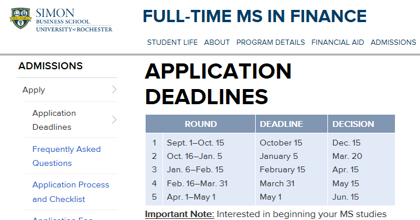Open the About menu

[217, 42]
